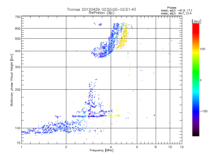Click the x-axis tick label '8'
The width and height of the screenshot is (214, 160).
[x=156, y=147]
